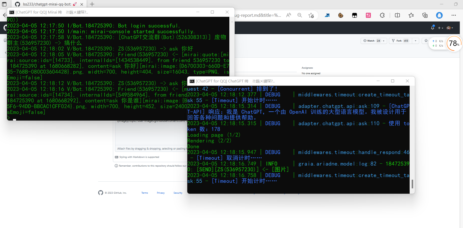The height and width of the screenshot is (228, 463).
Task: Launch the translate extension
Action: pyautogui.click(x=368, y=15)
